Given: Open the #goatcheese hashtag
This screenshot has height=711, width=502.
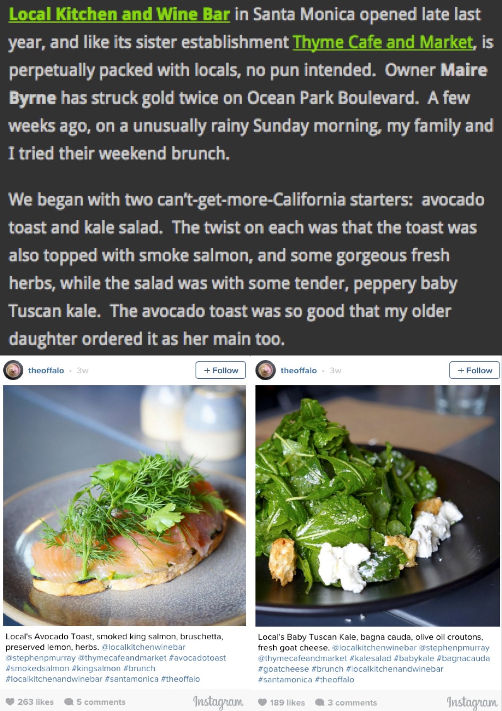Looking at the screenshot, I should click(x=283, y=669).
